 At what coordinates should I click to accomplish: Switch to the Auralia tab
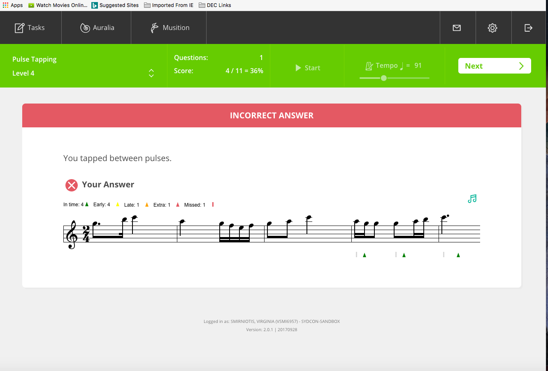97,28
